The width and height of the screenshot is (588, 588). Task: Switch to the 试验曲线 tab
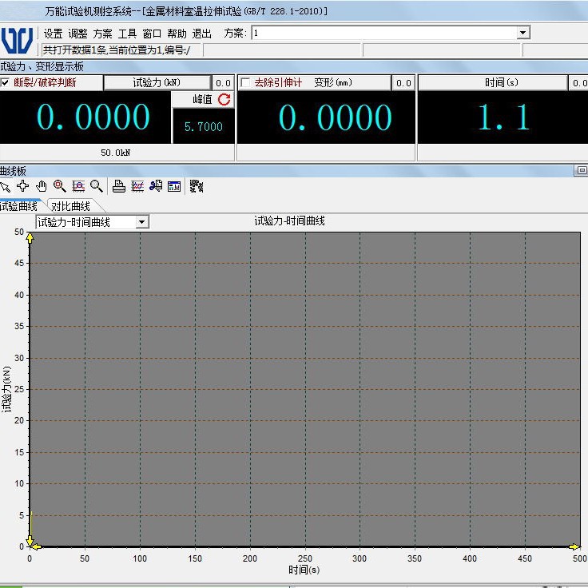18,206
